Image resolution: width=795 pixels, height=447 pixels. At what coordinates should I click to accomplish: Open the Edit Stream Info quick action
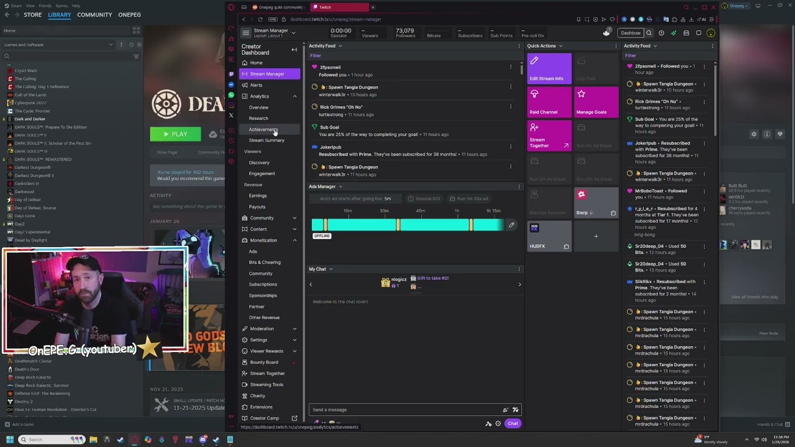point(549,68)
